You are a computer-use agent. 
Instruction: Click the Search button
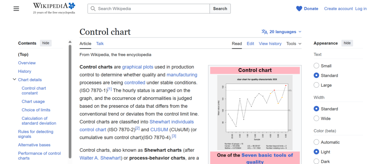(x=220, y=9)
